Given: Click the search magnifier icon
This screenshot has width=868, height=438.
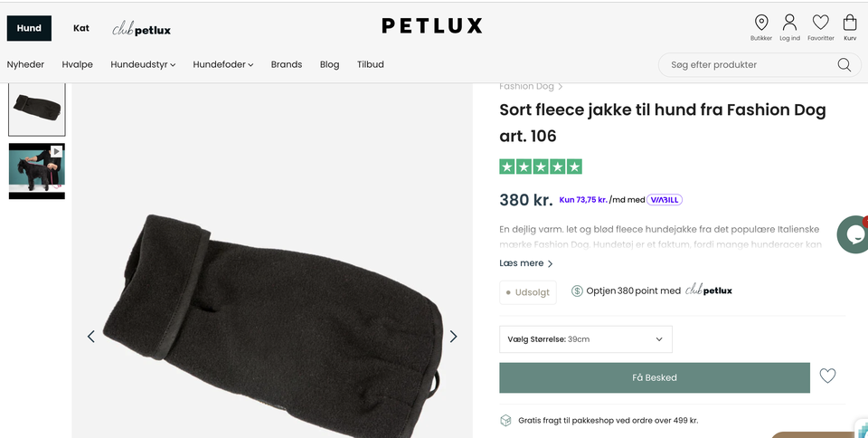Looking at the screenshot, I should coord(844,65).
